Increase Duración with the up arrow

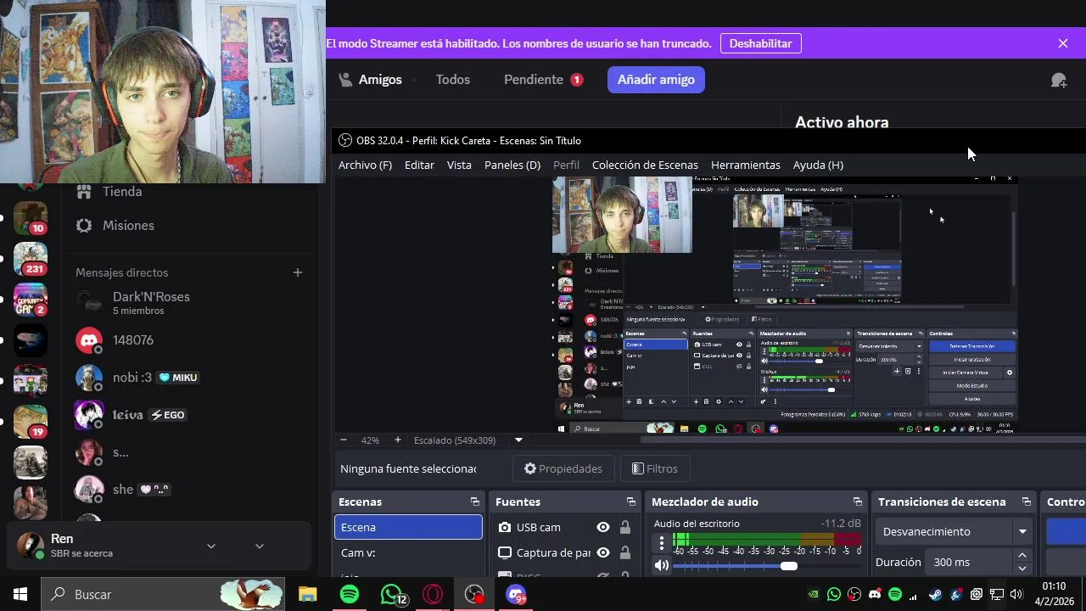[x=1022, y=556]
